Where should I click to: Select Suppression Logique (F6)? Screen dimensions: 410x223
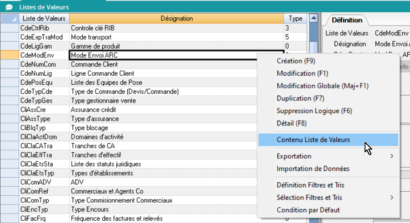tap(314, 111)
